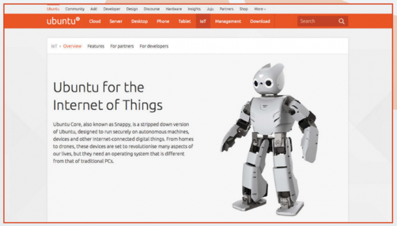
Task: Click the Ubuntu link in top bar
Action: click(53, 9)
